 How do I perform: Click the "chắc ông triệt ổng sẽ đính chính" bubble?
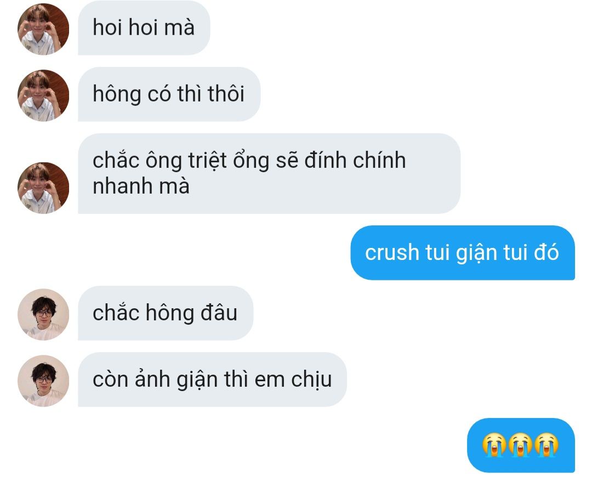[269, 173]
